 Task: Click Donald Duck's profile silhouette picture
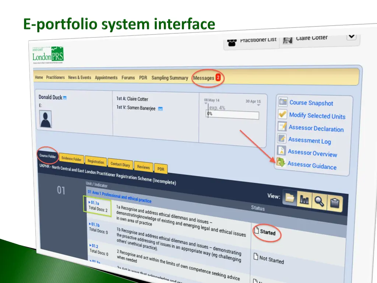tap(45, 119)
